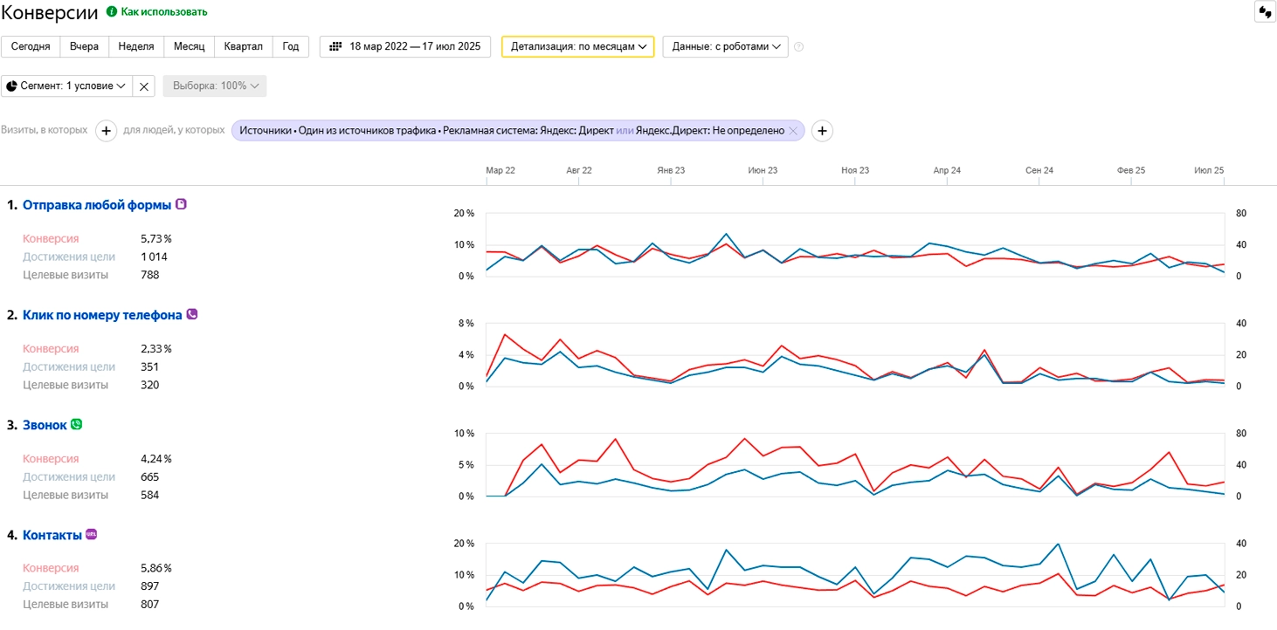
Task: Remove the Яндекс Директ source filter chip
Action: (792, 131)
